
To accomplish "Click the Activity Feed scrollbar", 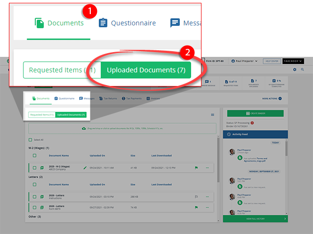I will tap(287, 149).
